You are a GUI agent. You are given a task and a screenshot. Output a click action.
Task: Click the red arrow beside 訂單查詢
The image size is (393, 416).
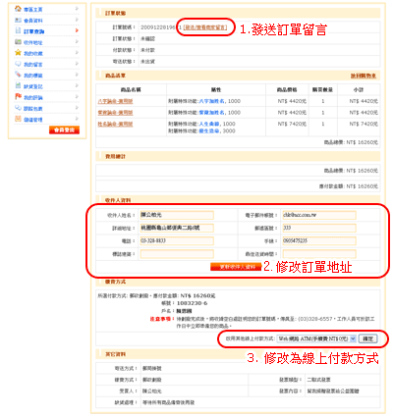tap(77, 30)
